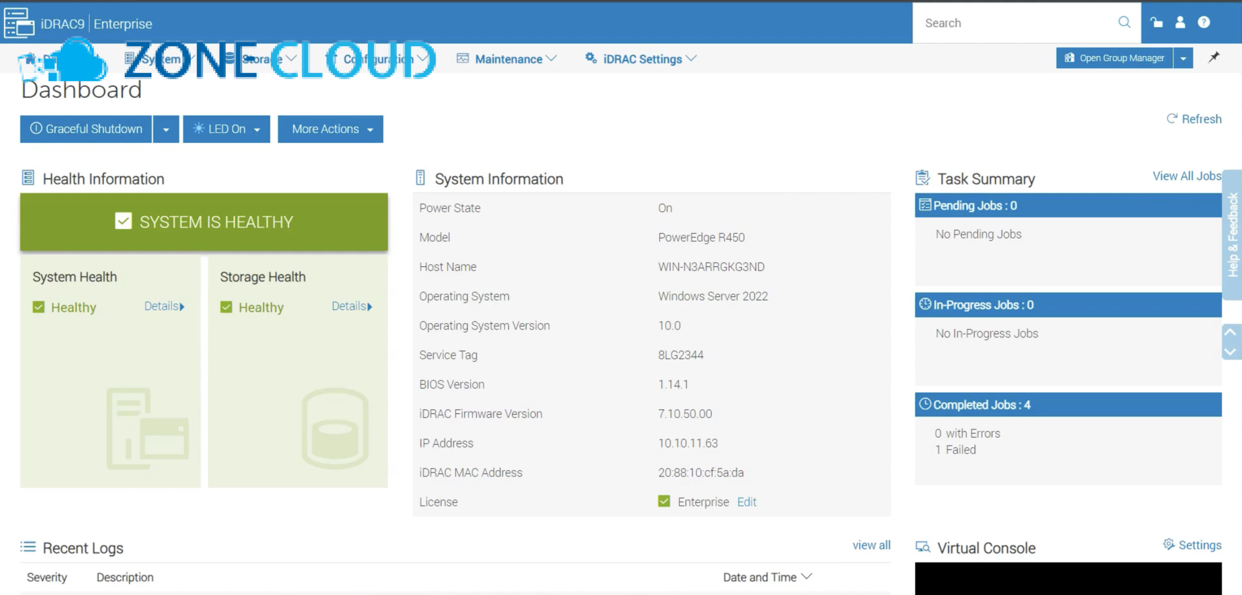This screenshot has width=1242, height=595.
Task: Click the Pending Jobs list icon
Action: coord(925,205)
